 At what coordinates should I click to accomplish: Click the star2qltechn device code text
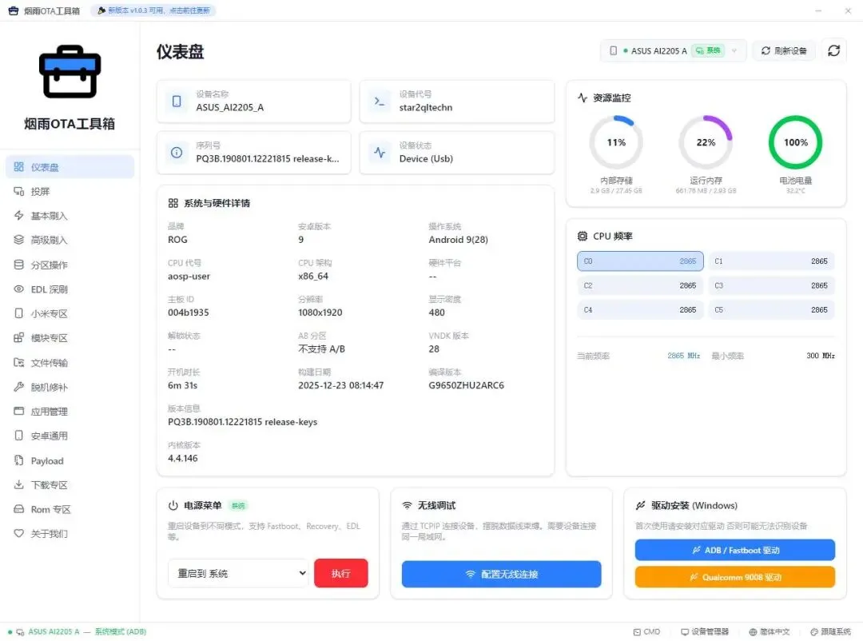tap(425, 107)
